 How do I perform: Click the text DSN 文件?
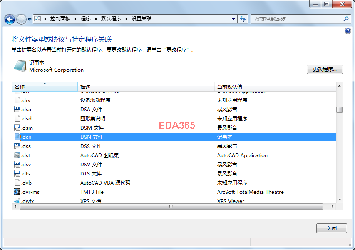(92, 137)
